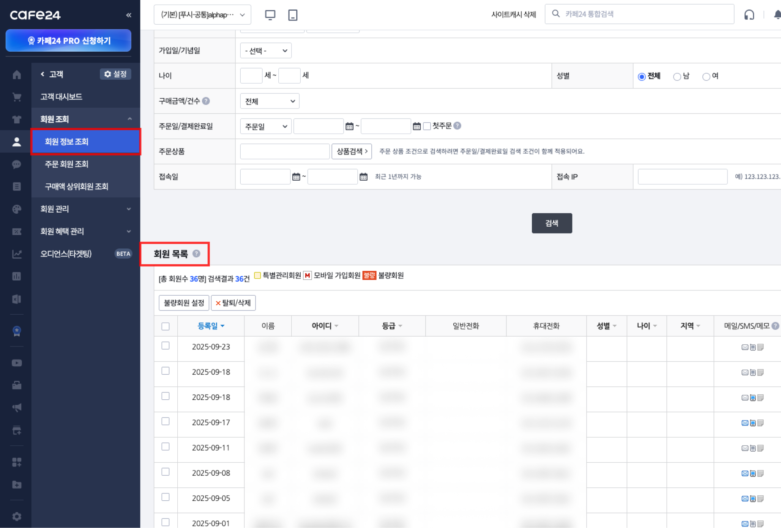Open the 가입일/기념일 선택 dropdown
781x528 pixels.
coord(265,50)
